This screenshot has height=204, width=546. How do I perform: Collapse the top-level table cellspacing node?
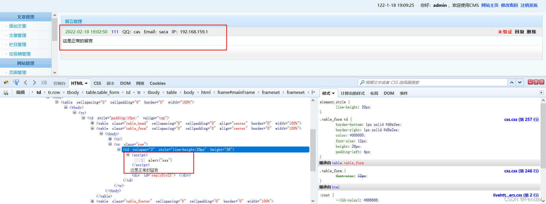click(x=57, y=102)
